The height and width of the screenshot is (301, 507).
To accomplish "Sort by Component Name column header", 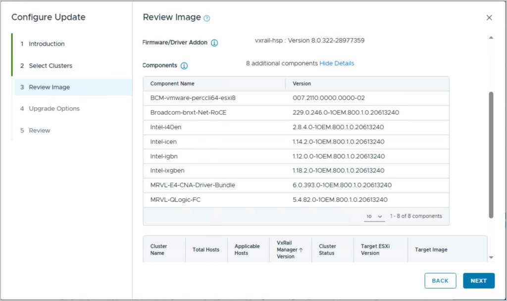I will (x=172, y=84).
